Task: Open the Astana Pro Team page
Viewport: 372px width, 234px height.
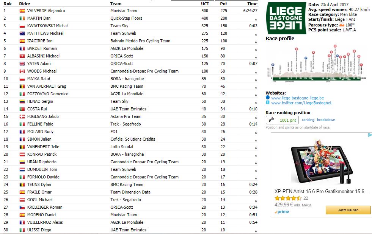Action: coord(126,117)
